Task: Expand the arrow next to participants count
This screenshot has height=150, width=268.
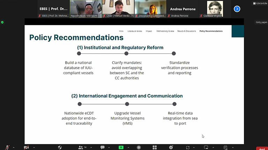Action: (91, 147)
